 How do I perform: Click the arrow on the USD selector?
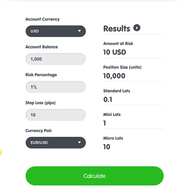pyautogui.click(x=79, y=31)
